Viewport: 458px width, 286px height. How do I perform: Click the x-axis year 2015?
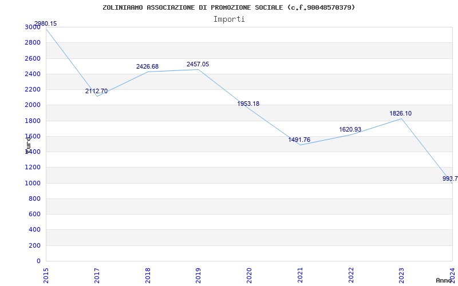point(46,276)
